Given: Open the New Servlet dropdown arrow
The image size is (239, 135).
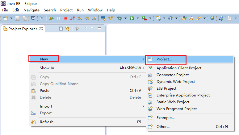Looking at the screenshot, I should (x=177, y=18).
